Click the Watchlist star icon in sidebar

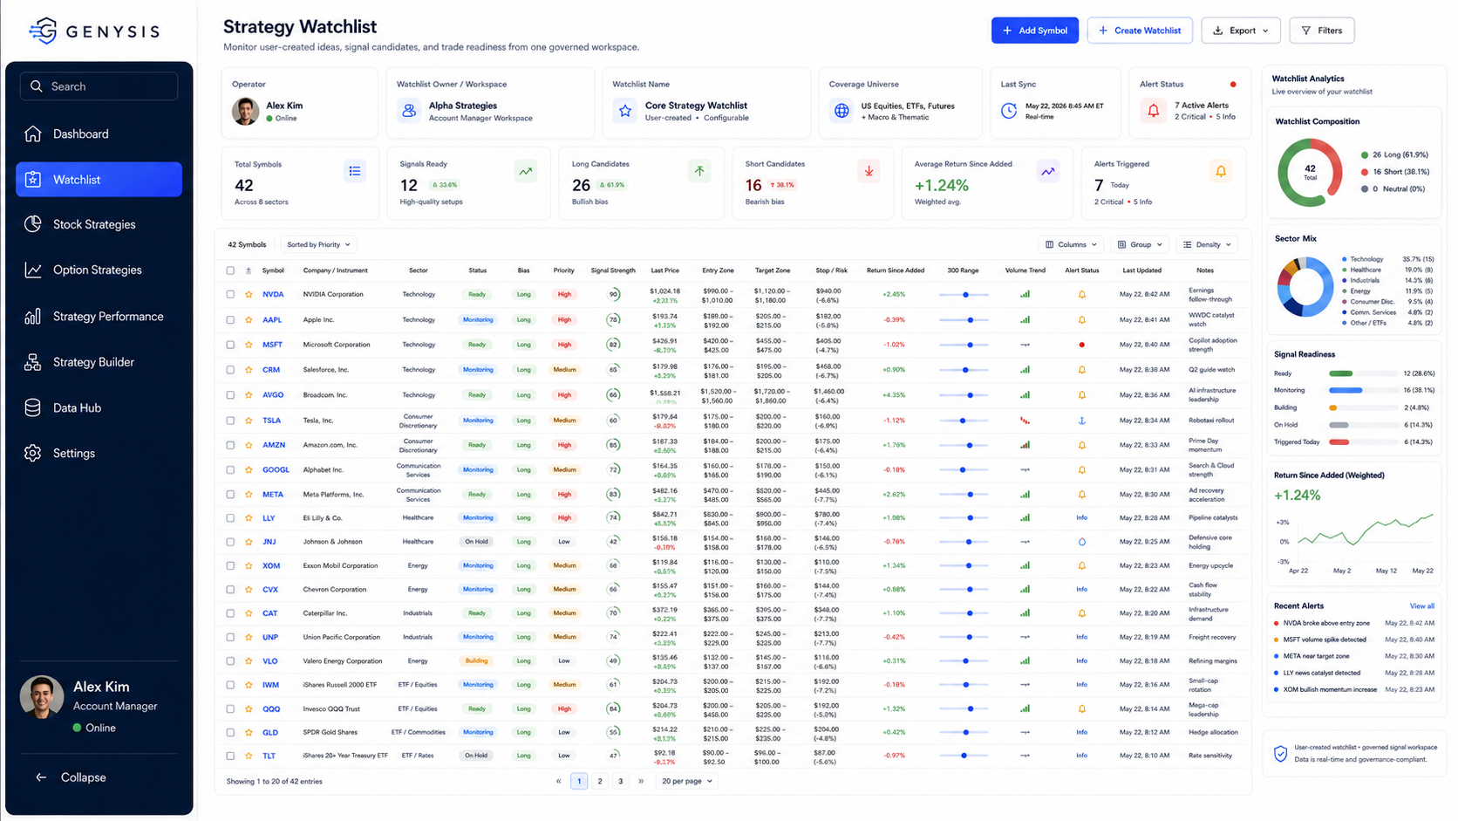33,179
